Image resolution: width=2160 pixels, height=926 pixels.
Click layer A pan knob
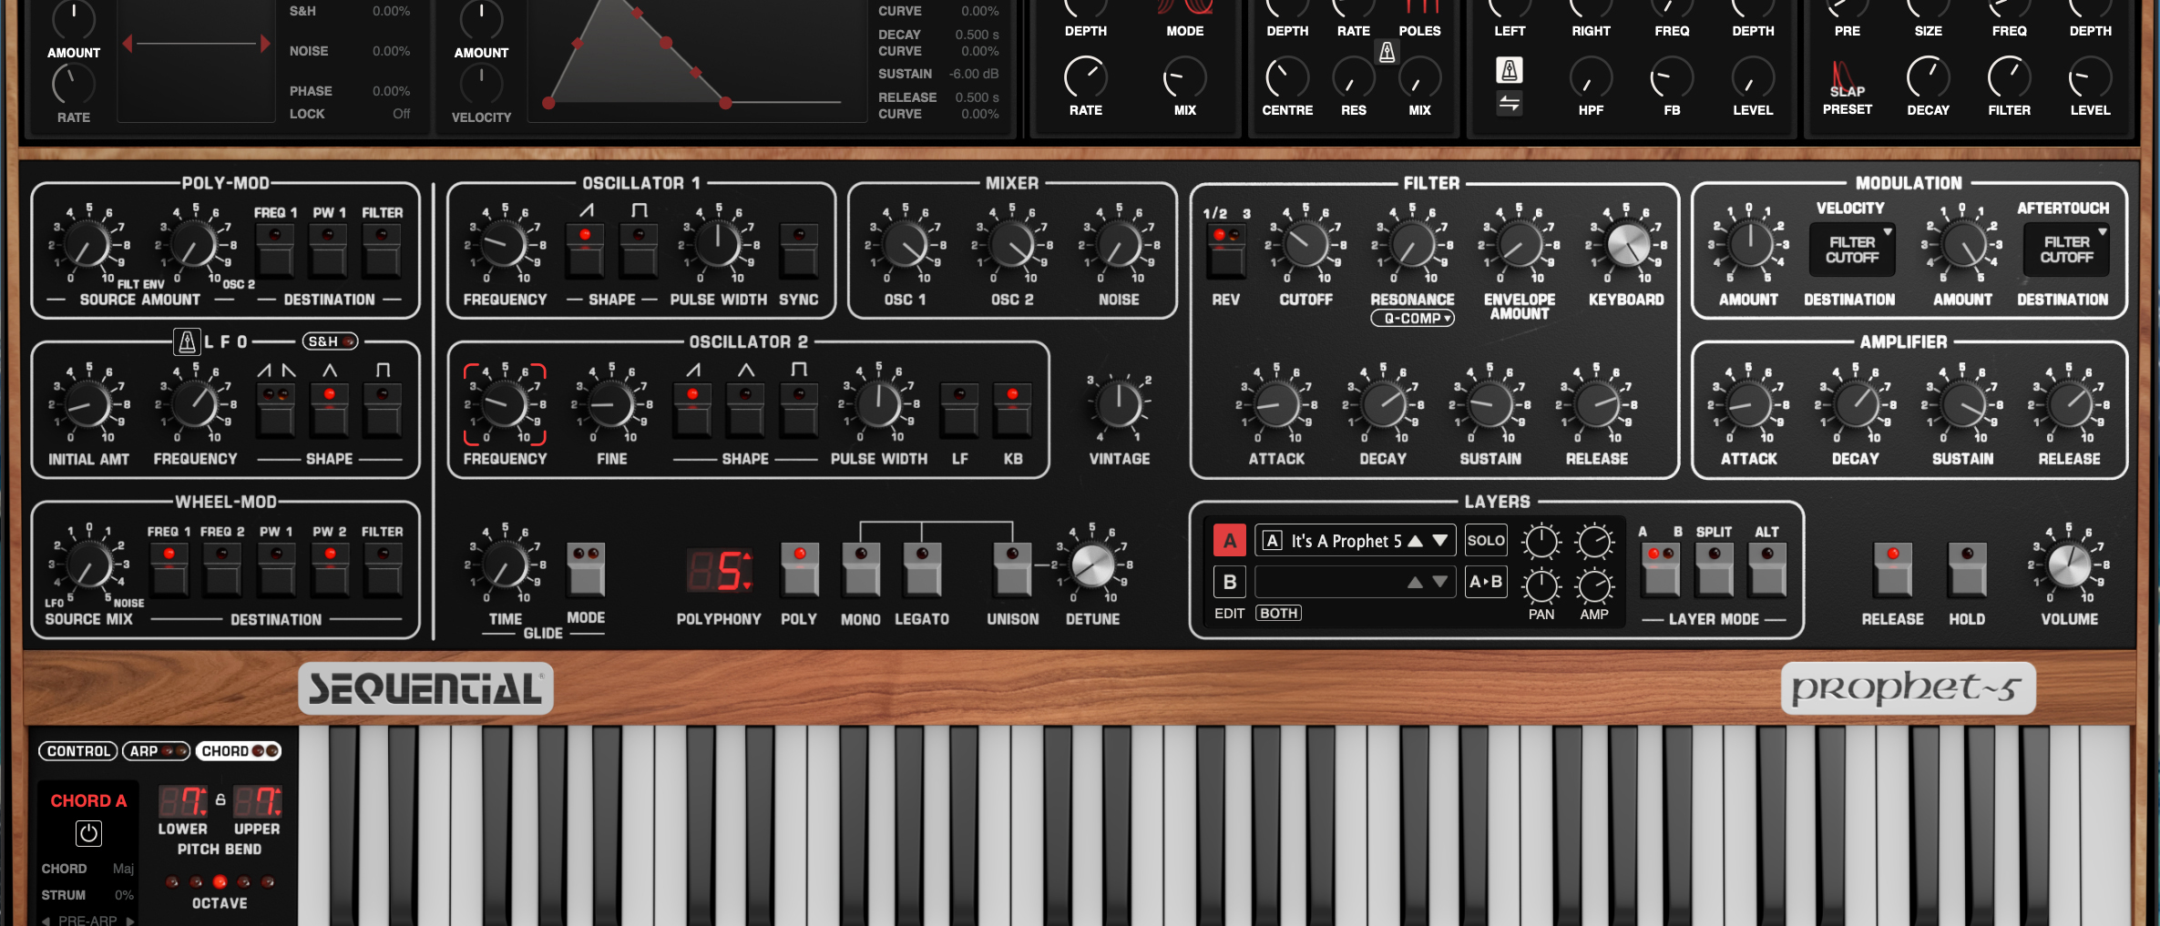tap(1541, 542)
